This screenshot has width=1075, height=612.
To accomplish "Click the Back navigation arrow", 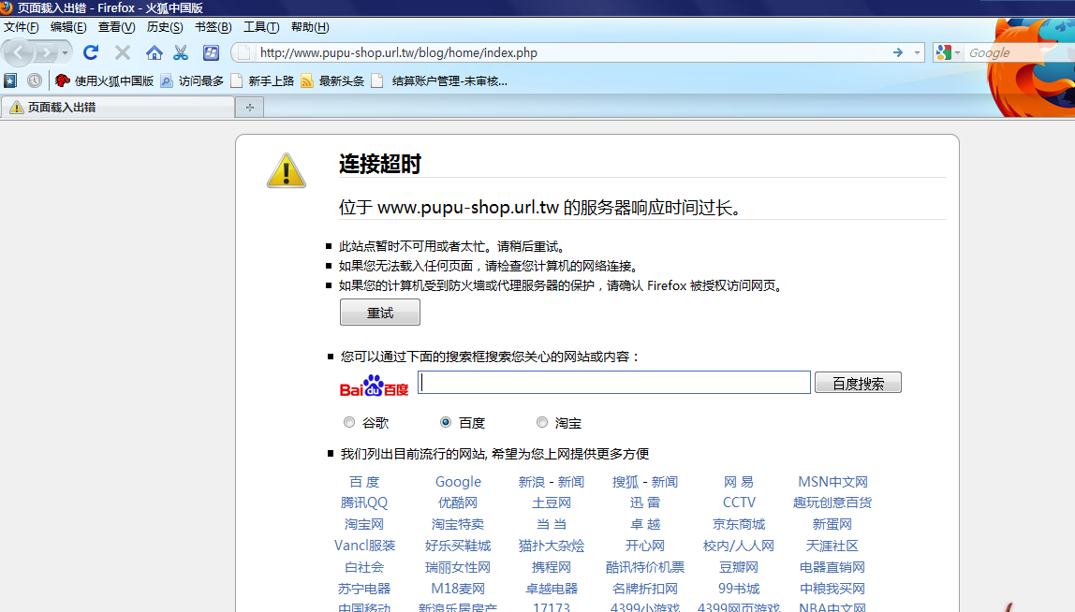I will point(21,52).
